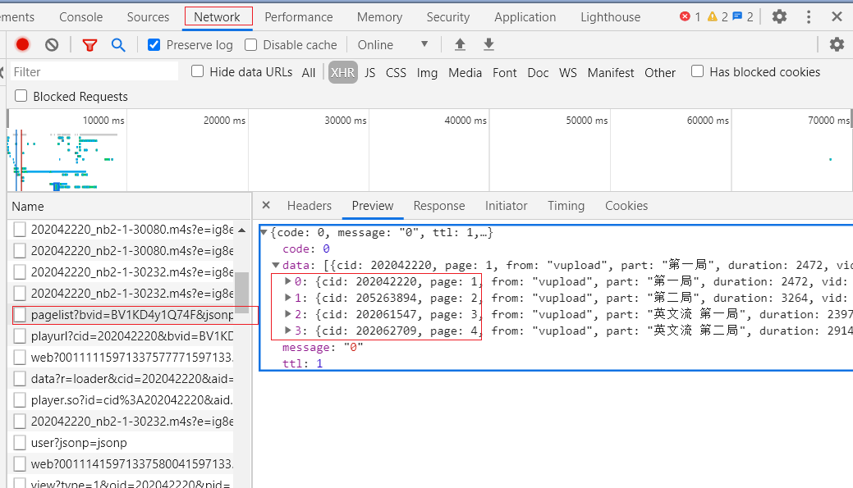The height and width of the screenshot is (488, 853).
Task: Enable the Disable cache checkbox
Action: [x=251, y=45]
